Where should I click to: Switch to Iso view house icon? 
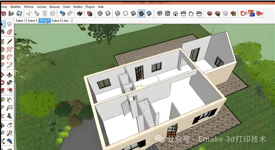point(160,13)
